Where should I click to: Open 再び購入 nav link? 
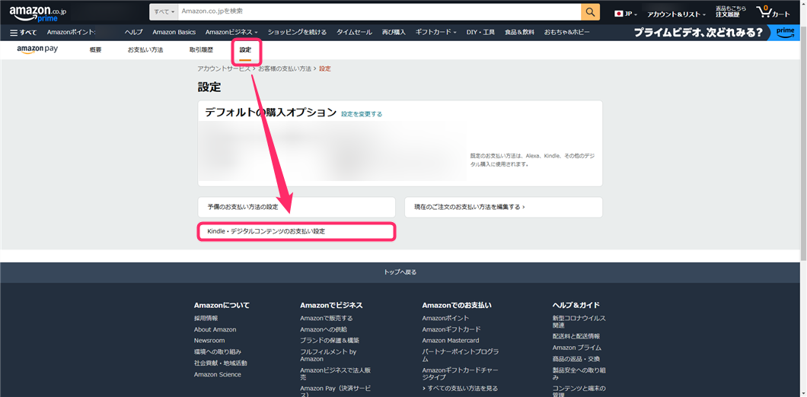pyautogui.click(x=394, y=33)
